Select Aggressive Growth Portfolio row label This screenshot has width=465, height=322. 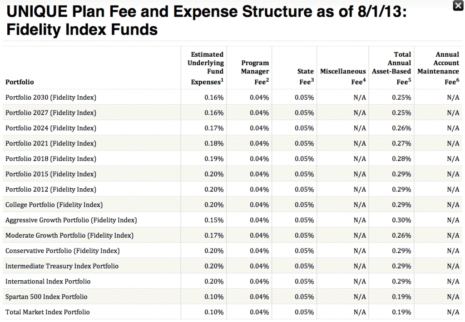coord(71,220)
